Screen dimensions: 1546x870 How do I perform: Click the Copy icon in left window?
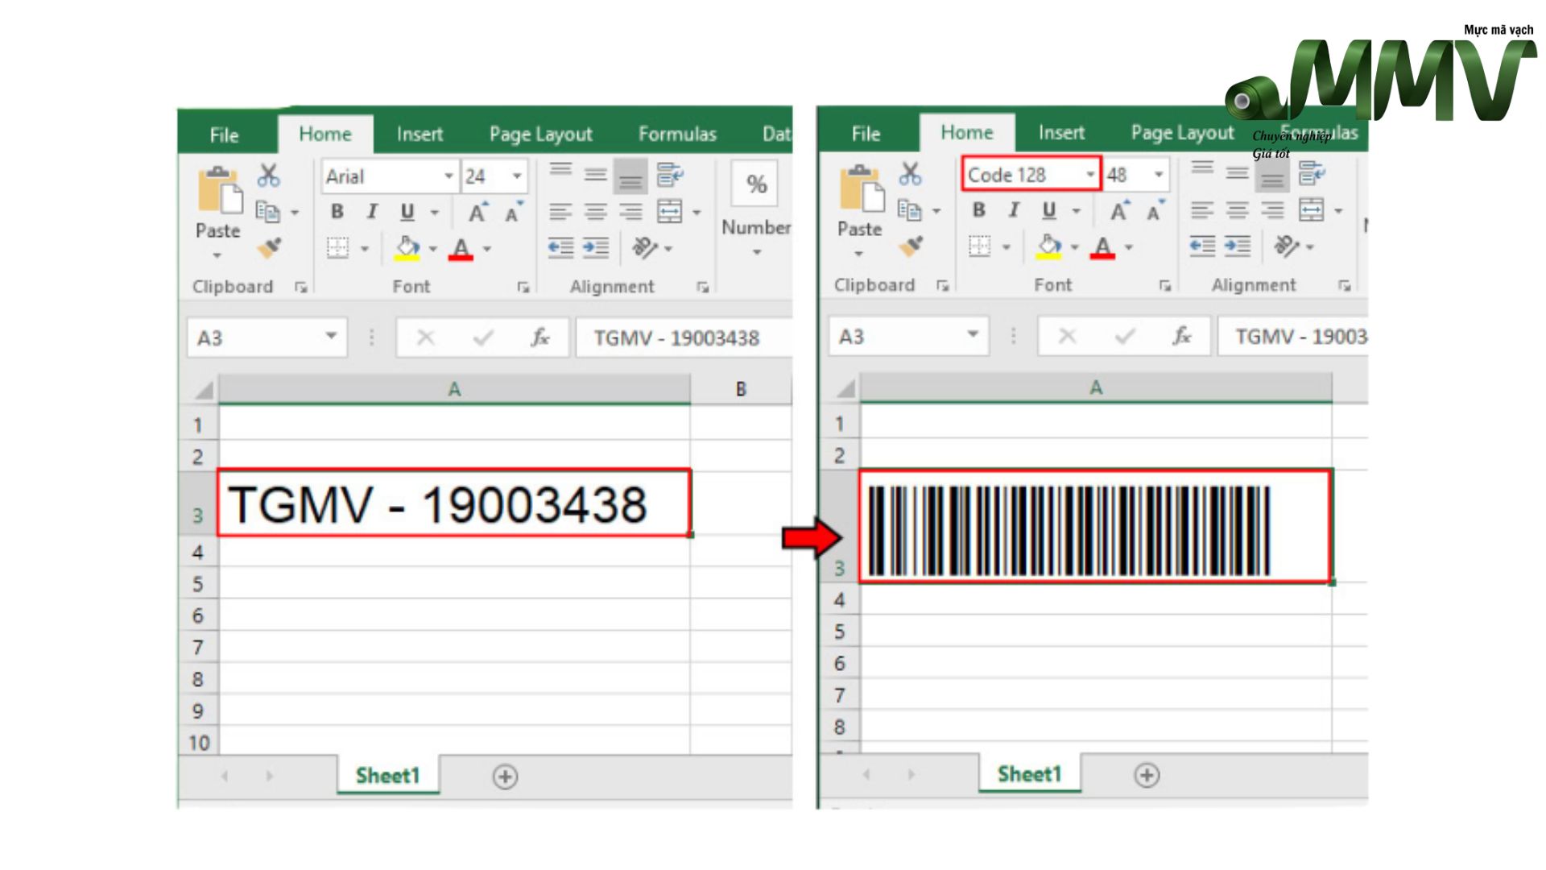pyautogui.click(x=267, y=212)
